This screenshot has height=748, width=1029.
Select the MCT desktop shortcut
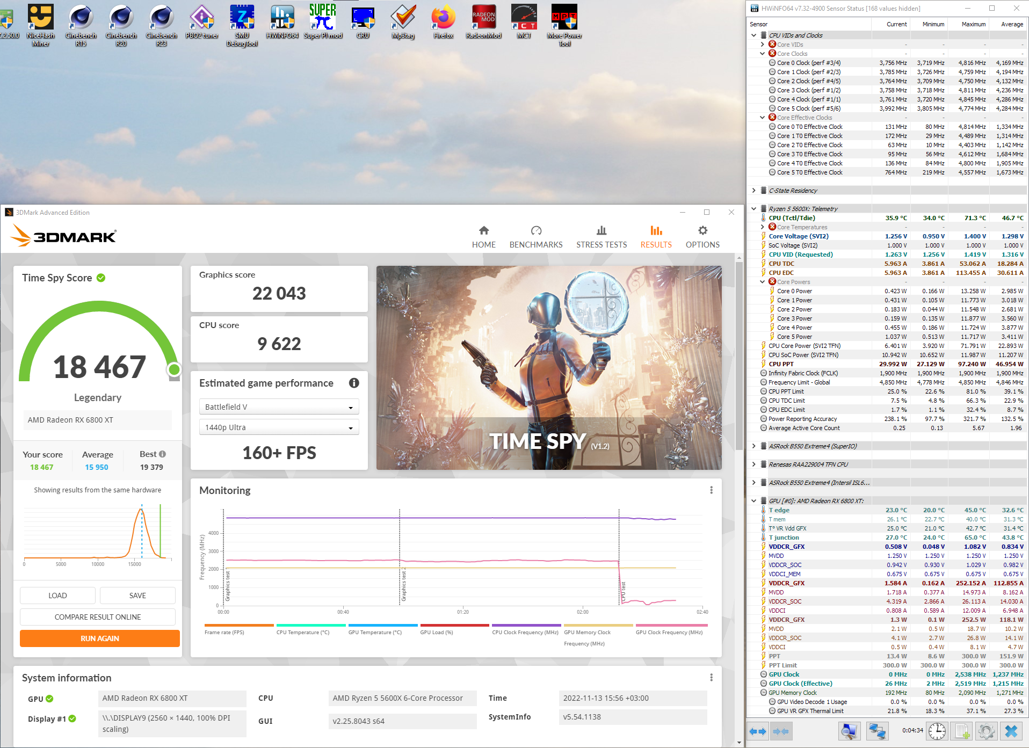point(524,21)
